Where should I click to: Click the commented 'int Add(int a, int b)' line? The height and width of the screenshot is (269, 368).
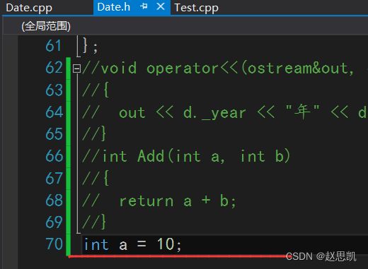(186, 156)
